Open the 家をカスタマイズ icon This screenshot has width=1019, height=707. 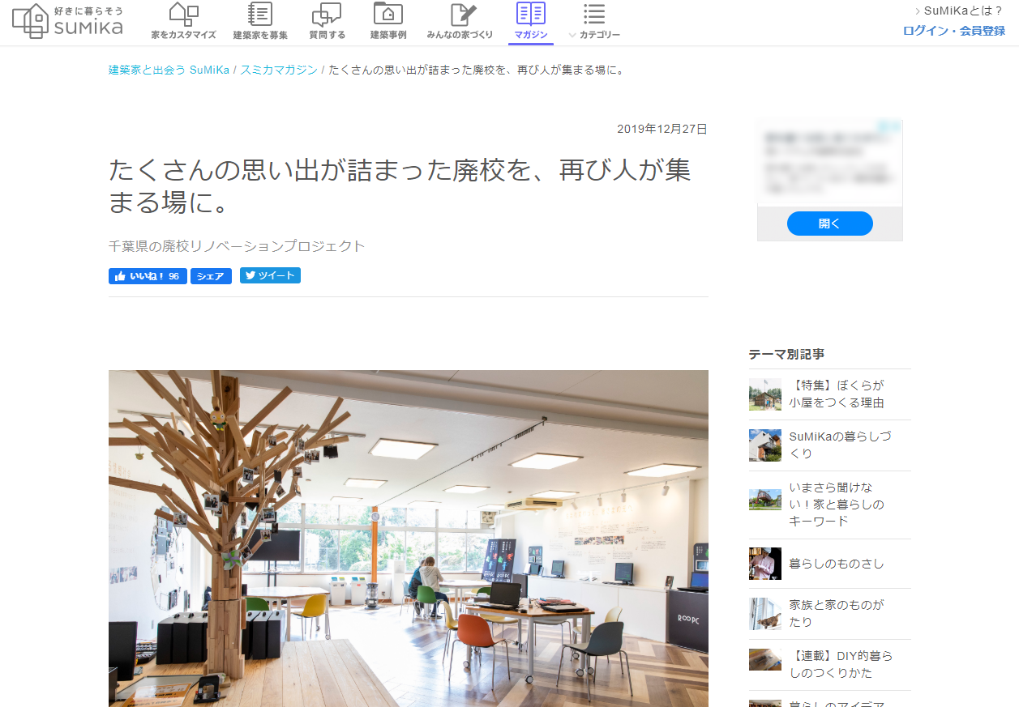183,14
